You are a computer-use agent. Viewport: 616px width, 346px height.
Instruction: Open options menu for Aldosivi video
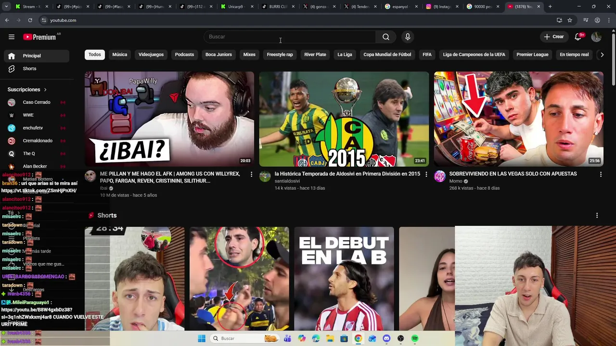click(426, 174)
